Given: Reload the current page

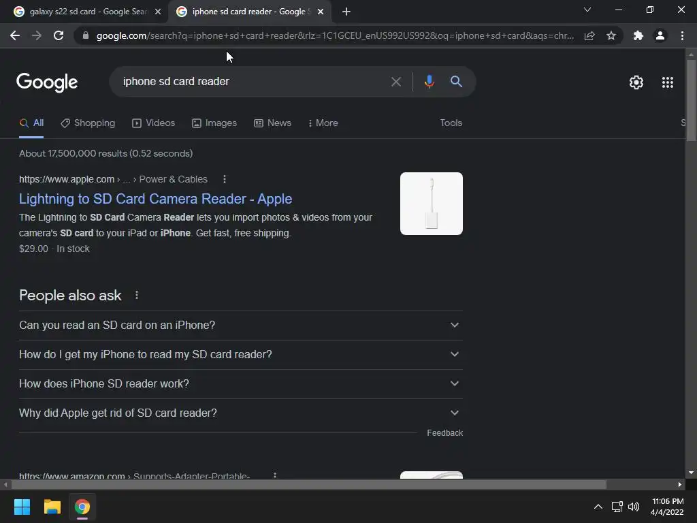Looking at the screenshot, I should click(59, 35).
